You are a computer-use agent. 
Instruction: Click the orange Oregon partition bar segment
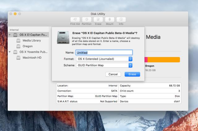[x=164, y=60]
